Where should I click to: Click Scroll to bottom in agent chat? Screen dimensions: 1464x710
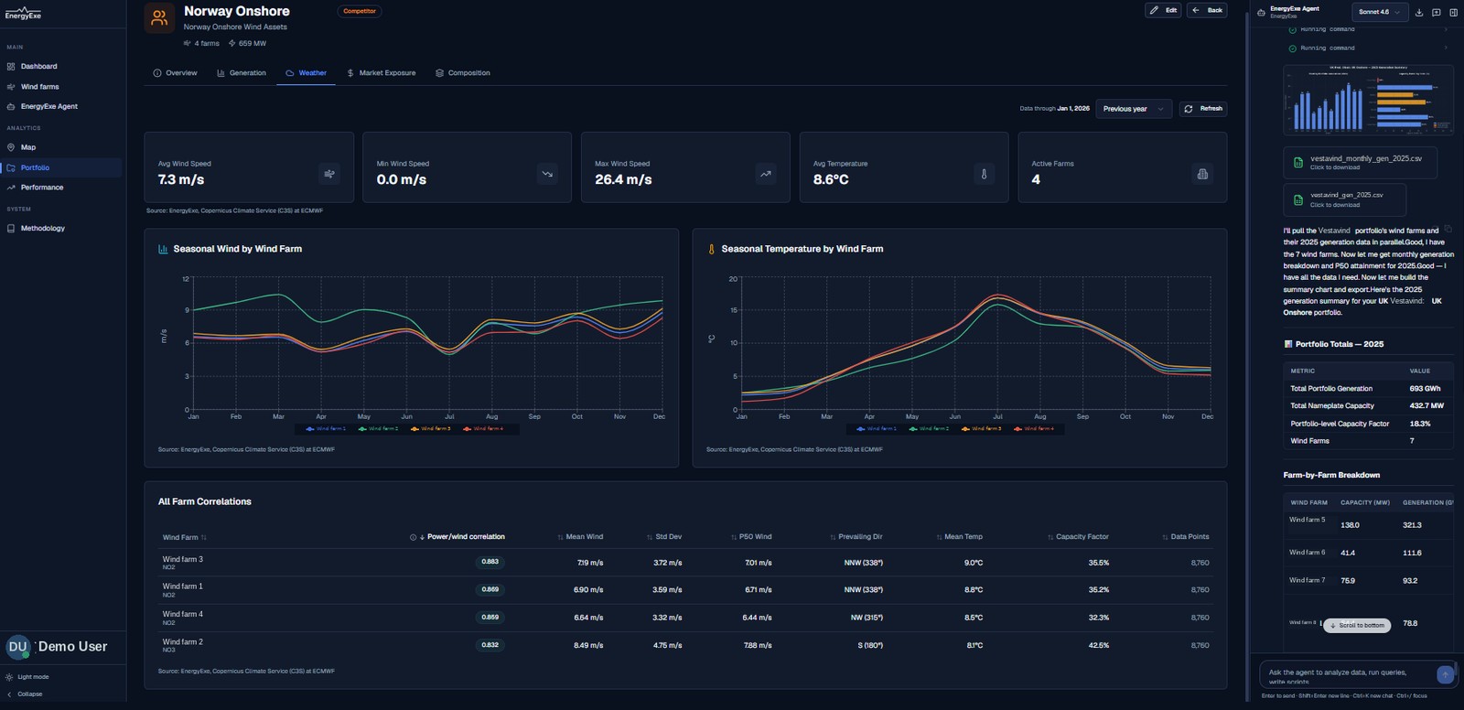click(1357, 626)
